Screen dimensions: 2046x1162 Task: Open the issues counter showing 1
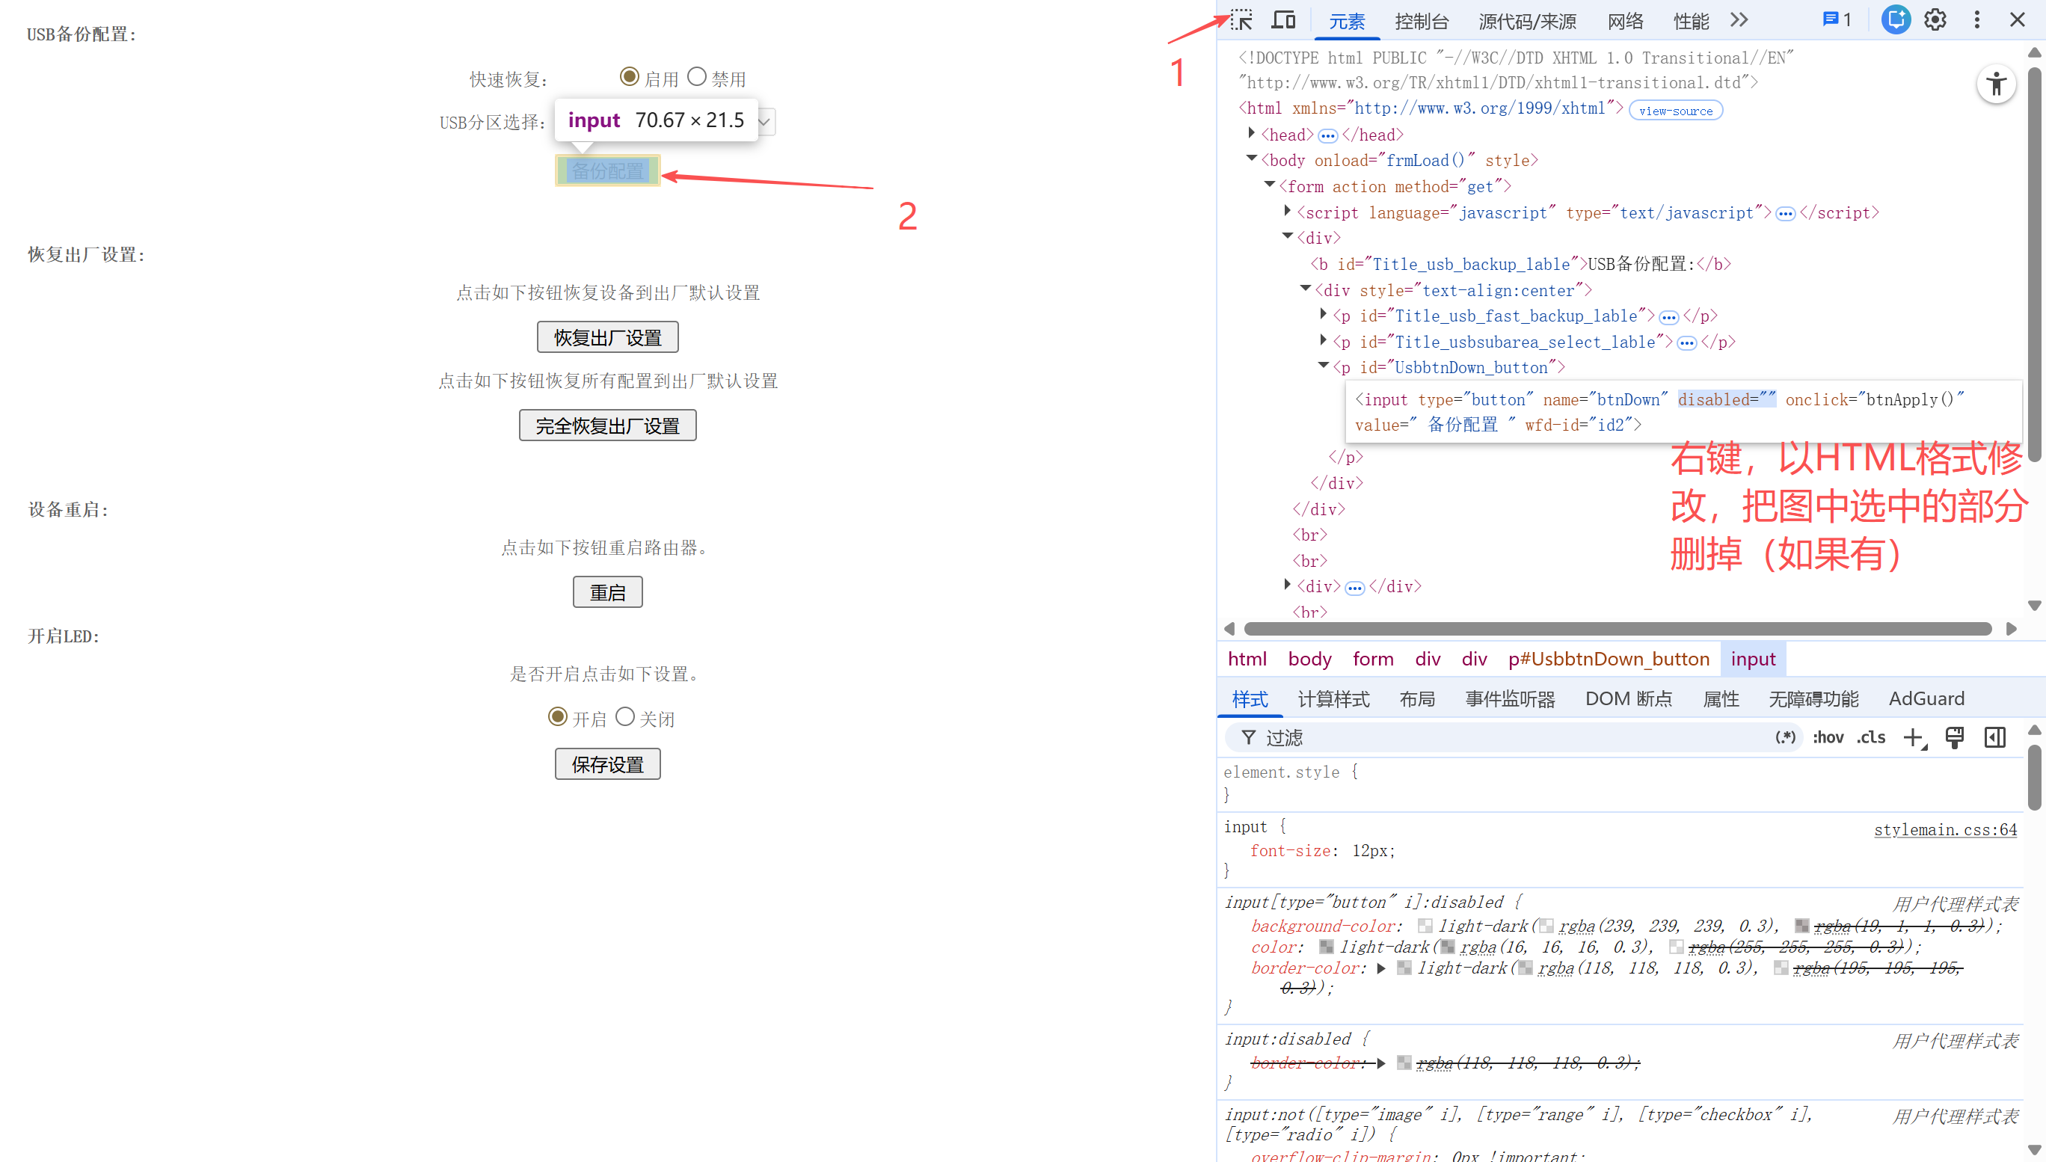pos(1837,20)
